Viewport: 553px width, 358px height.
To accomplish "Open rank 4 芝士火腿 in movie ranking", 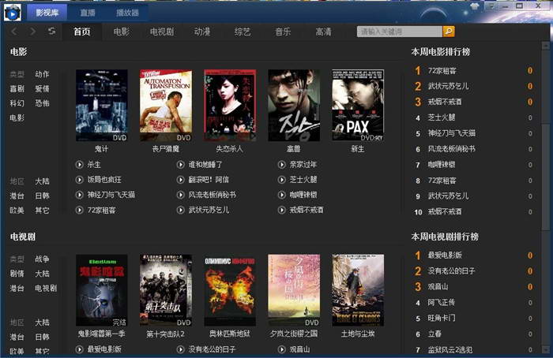I will click(x=442, y=117).
